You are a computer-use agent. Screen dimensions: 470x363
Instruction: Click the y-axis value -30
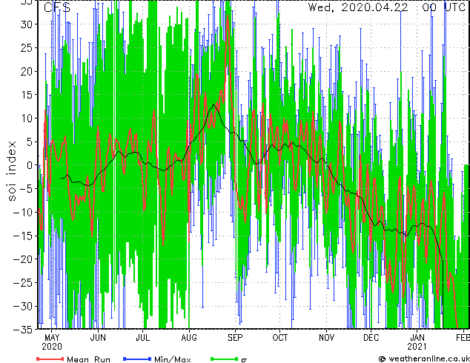coord(23,306)
